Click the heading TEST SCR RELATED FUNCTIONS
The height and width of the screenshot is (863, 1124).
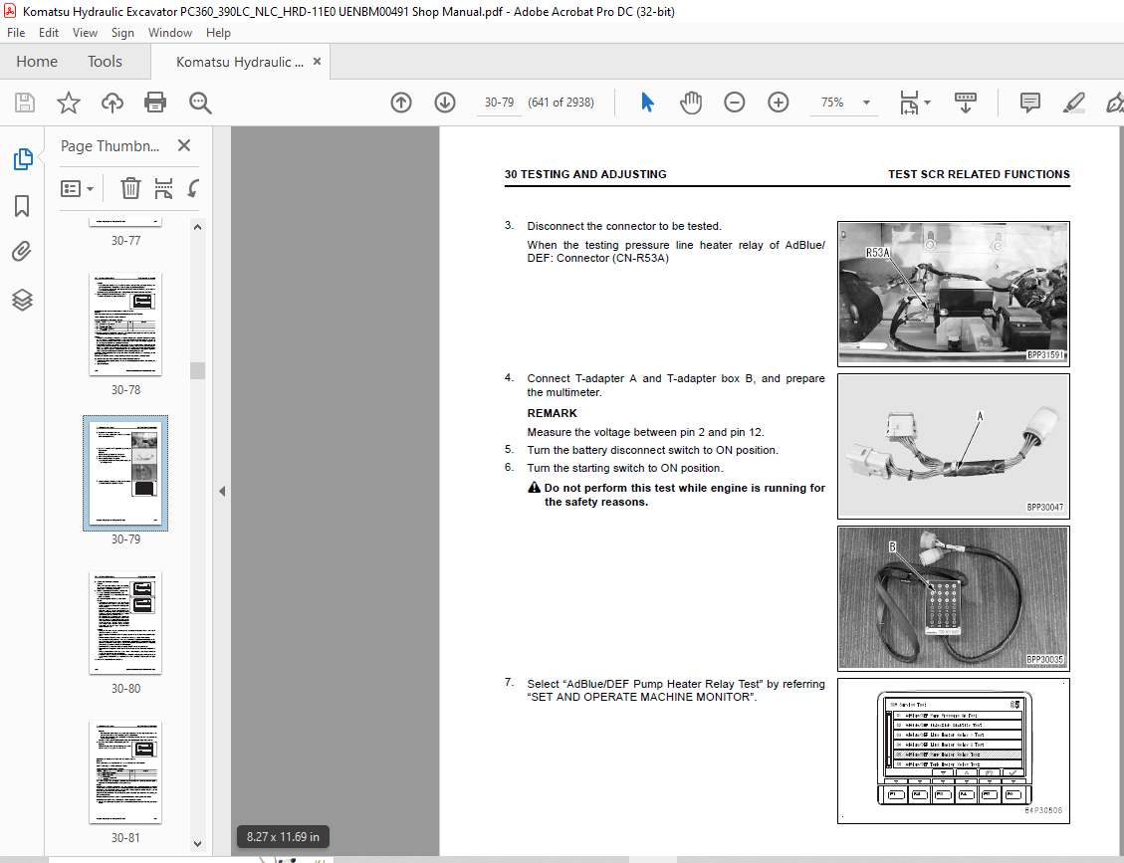tap(979, 174)
